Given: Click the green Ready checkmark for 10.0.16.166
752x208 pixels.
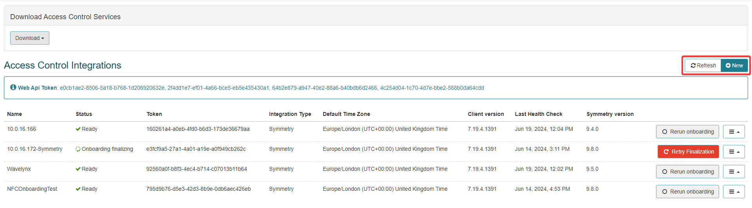Looking at the screenshot, I should (78, 129).
